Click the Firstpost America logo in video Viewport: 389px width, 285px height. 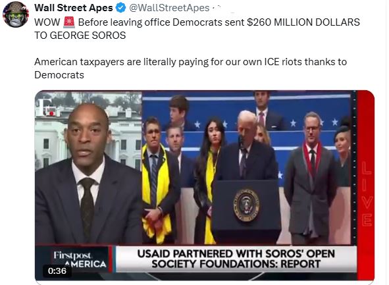pos(80,259)
